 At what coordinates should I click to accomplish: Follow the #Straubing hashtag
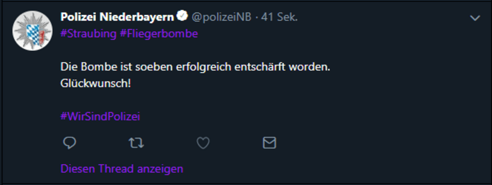click(89, 33)
